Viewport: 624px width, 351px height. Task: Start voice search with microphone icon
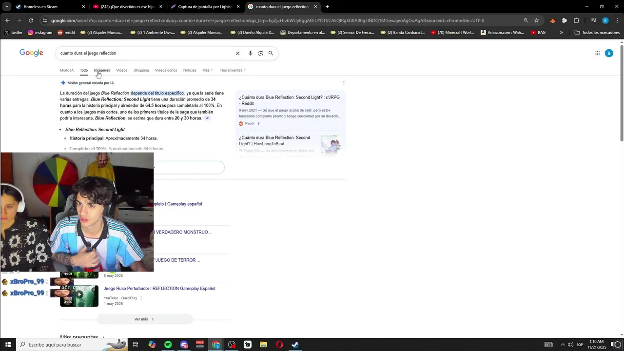point(250,53)
